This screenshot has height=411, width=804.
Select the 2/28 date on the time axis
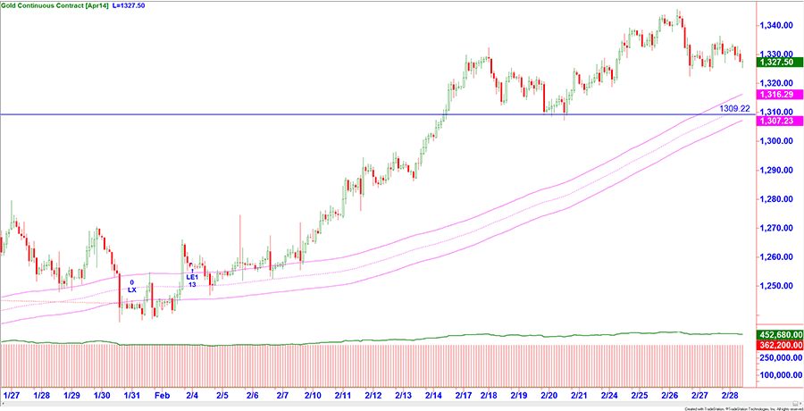point(729,394)
